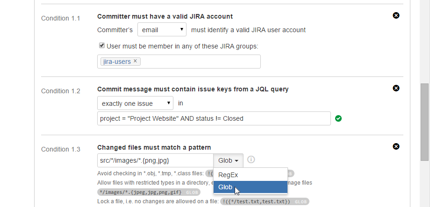
Task: Uncheck User must be member in JIRA groups
Action: click(x=102, y=46)
